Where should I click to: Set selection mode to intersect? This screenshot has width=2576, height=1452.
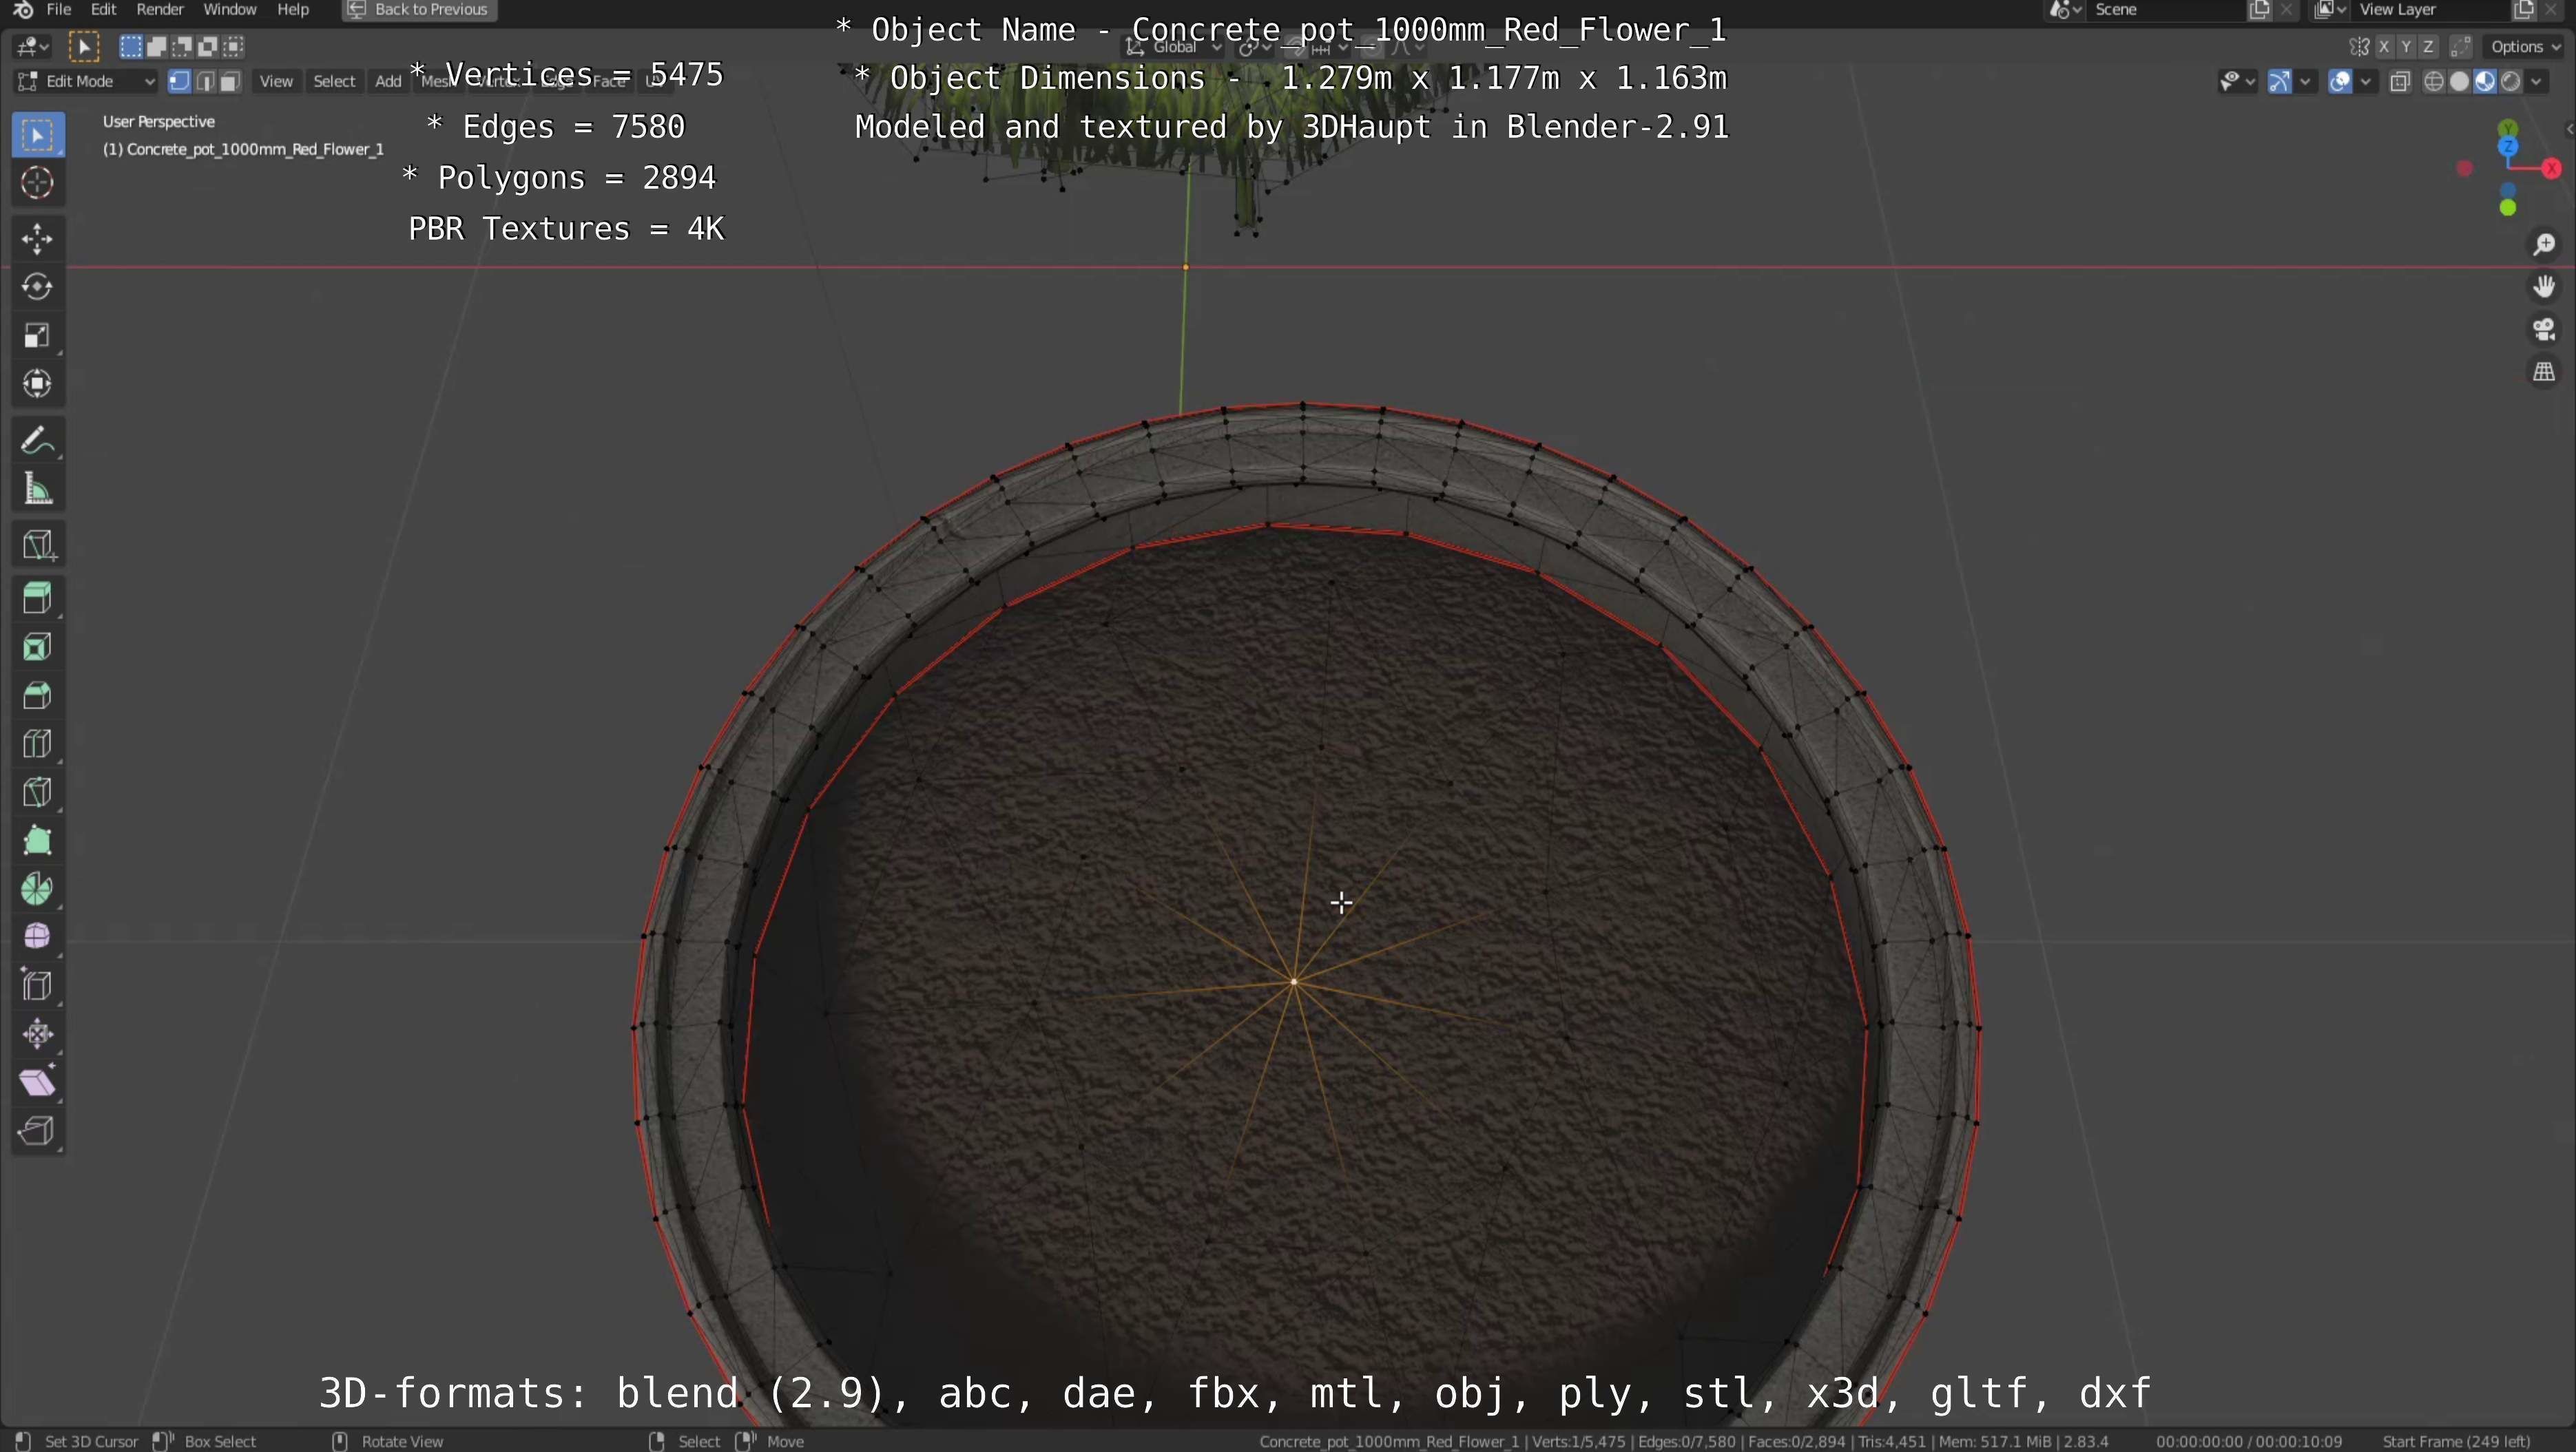click(234, 46)
